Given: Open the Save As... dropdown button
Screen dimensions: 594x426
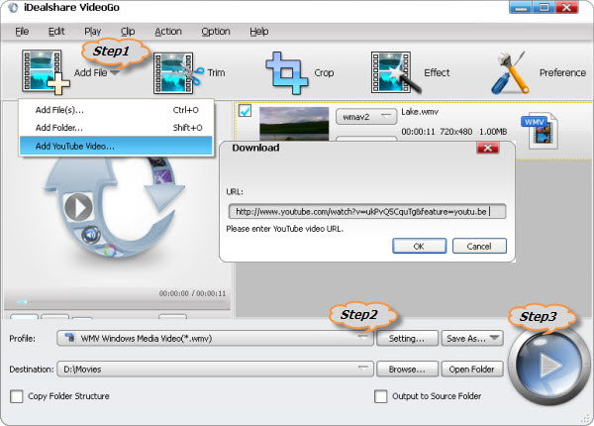Looking at the screenshot, I should click(472, 338).
